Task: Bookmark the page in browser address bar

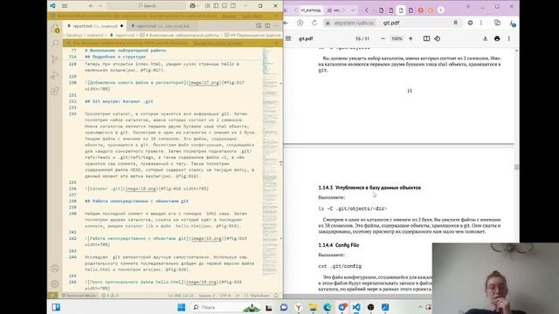Action: coord(455,23)
